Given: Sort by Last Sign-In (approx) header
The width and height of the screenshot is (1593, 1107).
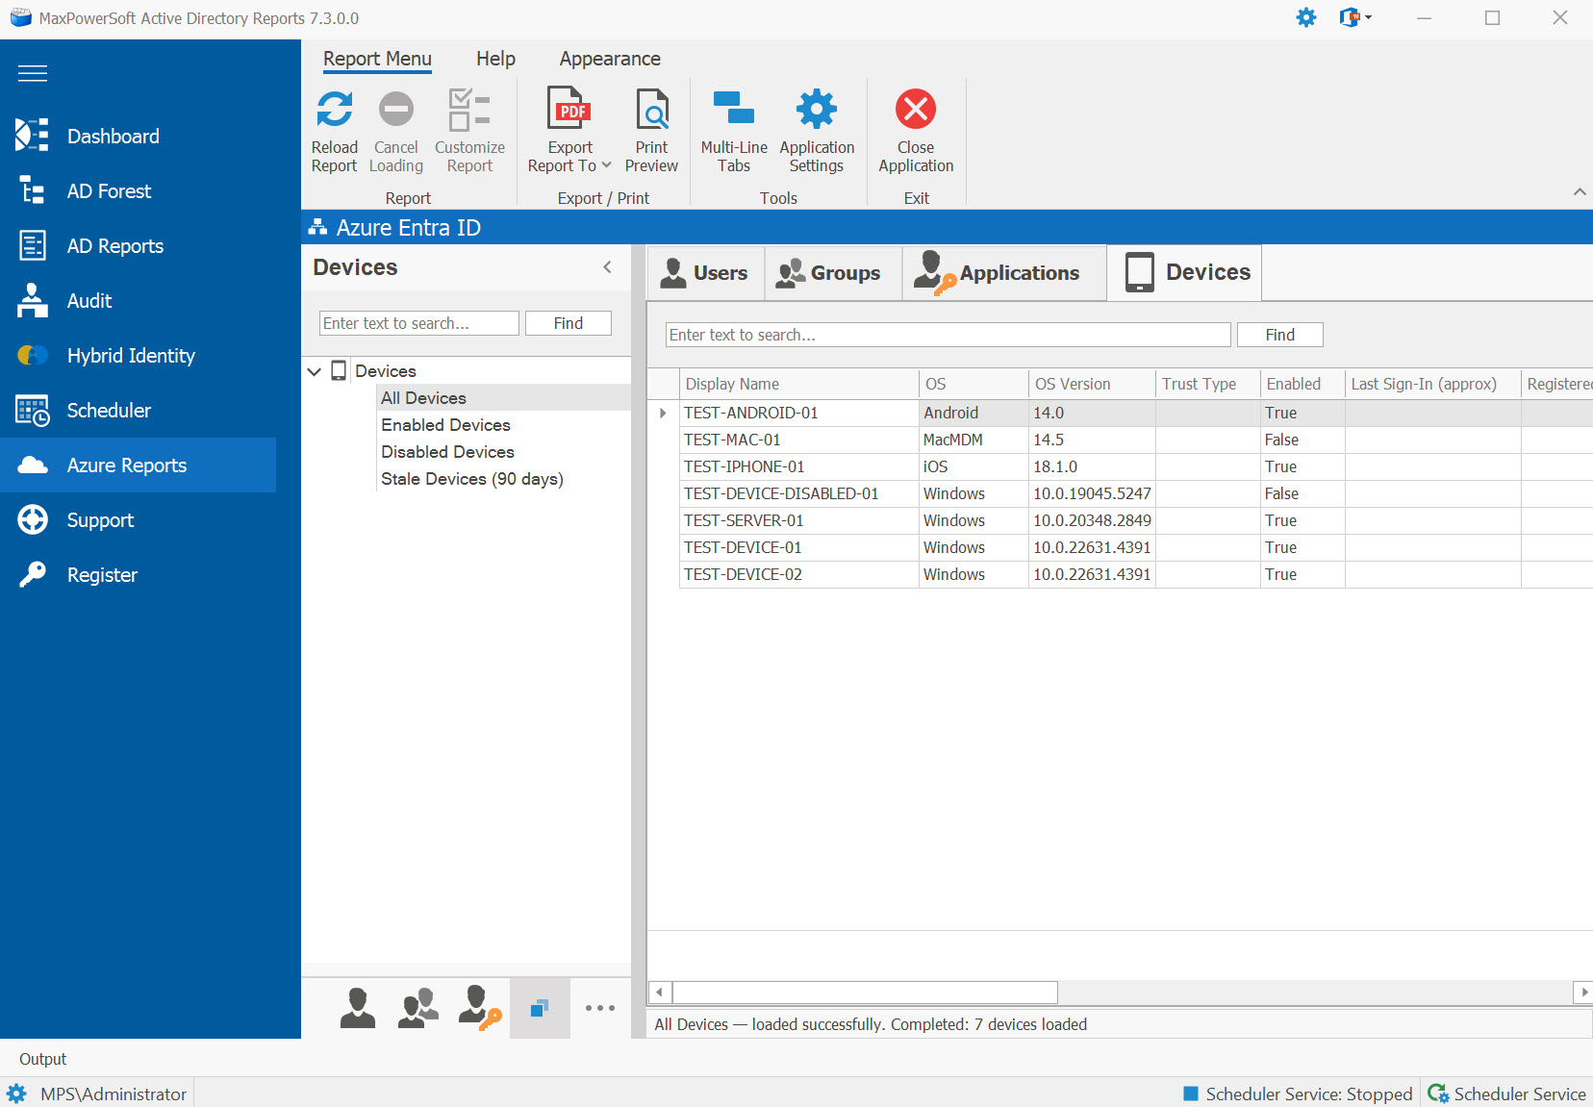Looking at the screenshot, I should tap(1433, 384).
